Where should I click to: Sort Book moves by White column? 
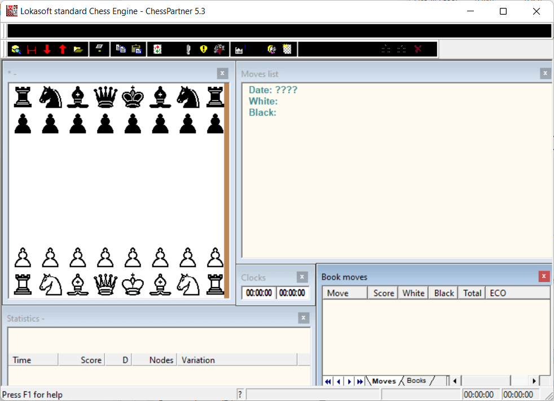coord(414,293)
